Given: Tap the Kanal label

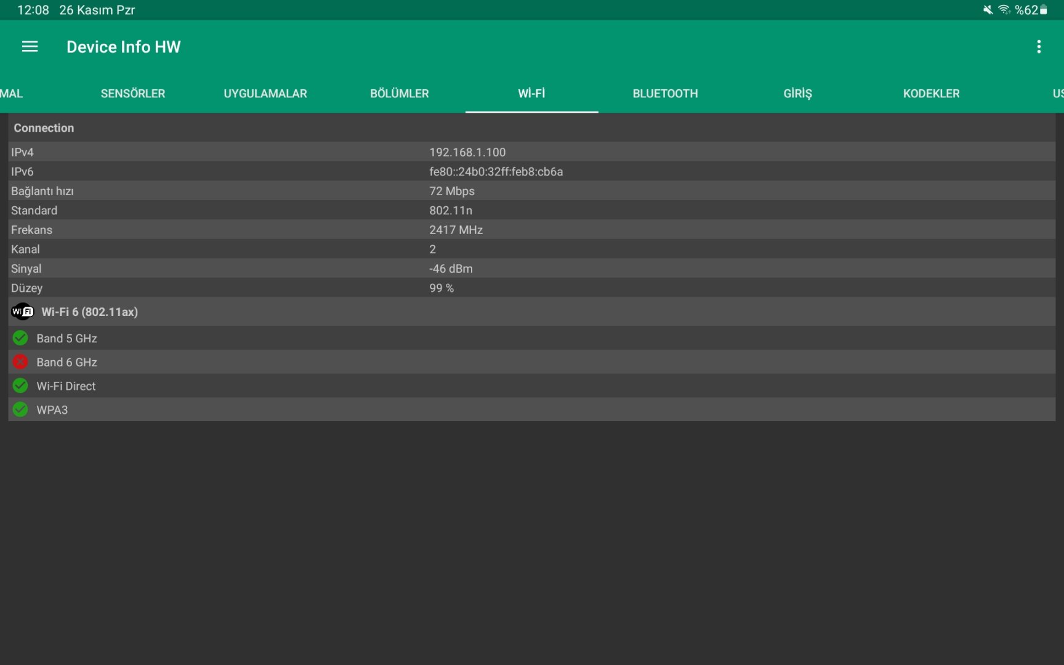Looking at the screenshot, I should pos(25,249).
